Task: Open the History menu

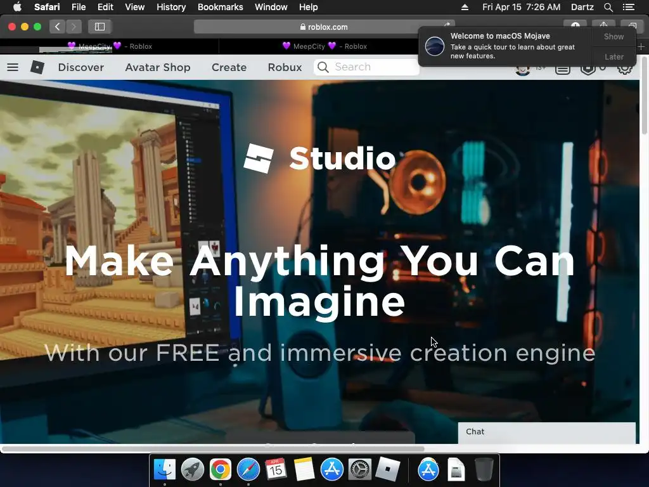Action: [171, 7]
